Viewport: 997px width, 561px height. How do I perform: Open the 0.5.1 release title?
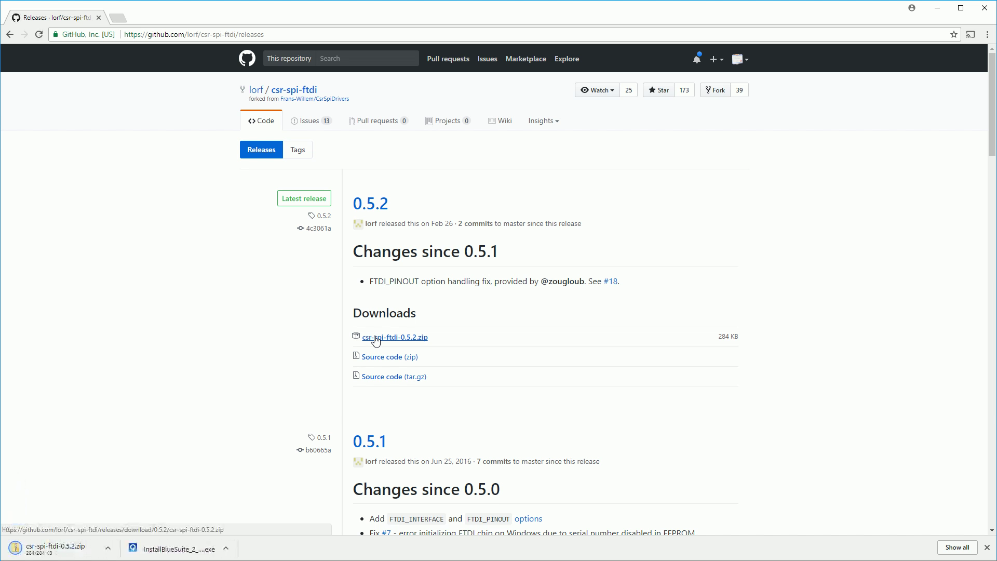tap(370, 441)
